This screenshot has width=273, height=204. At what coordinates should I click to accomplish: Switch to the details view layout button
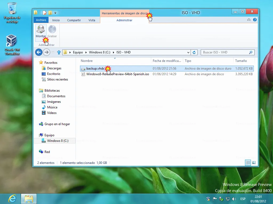click(248, 163)
